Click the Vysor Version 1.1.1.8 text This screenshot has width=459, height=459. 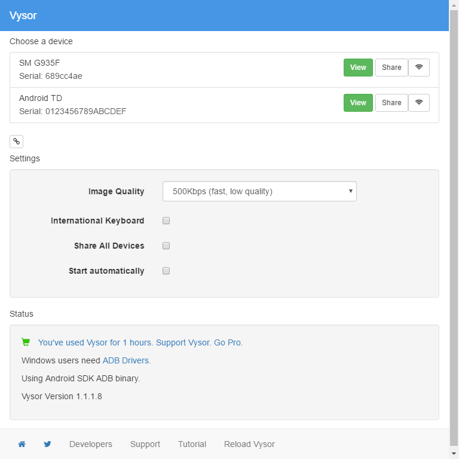[x=62, y=396]
